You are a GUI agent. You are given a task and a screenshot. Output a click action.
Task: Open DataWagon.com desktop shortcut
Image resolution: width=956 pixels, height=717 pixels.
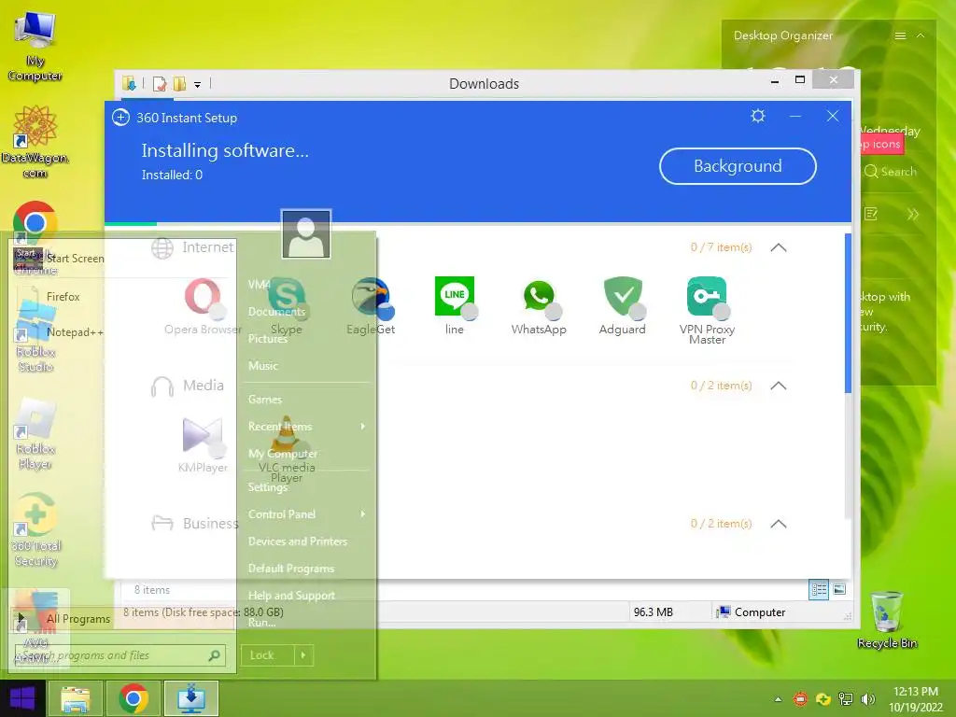35,142
